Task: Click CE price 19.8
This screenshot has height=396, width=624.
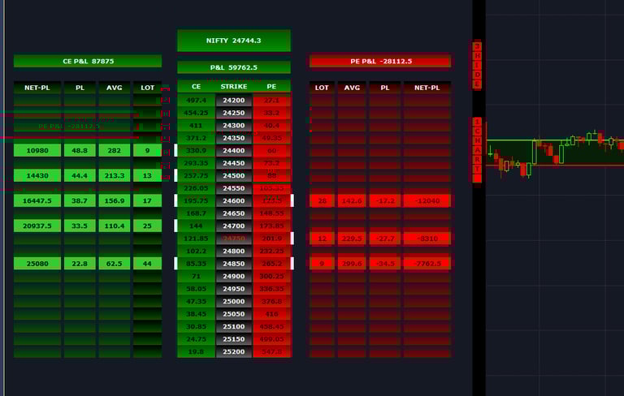Action: click(196, 351)
